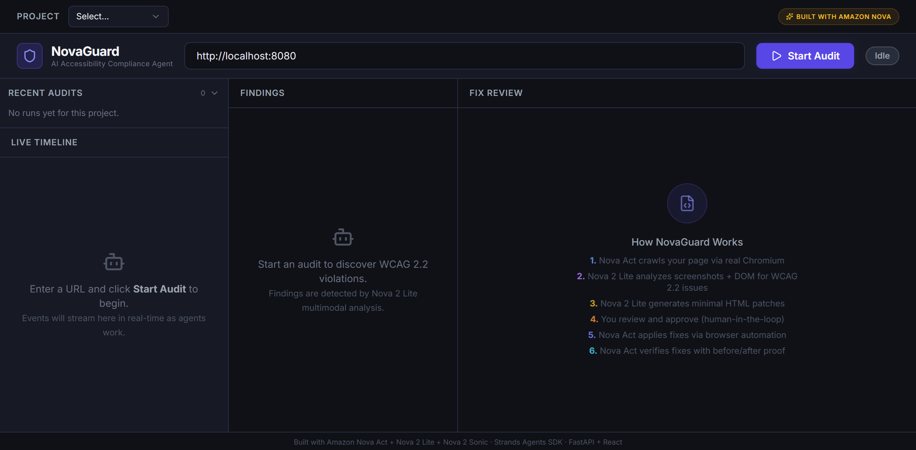Click the Project dropdown chevron arrow
Screen dimensions: 916x450
coord(156,16)
